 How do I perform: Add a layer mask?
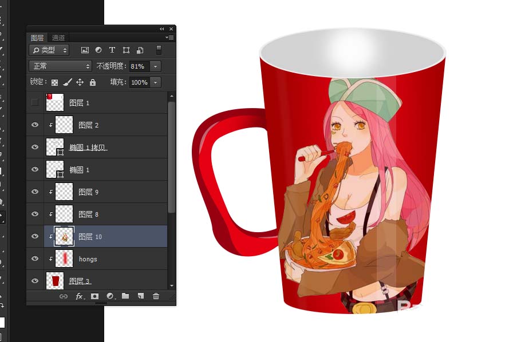point(94,296)
